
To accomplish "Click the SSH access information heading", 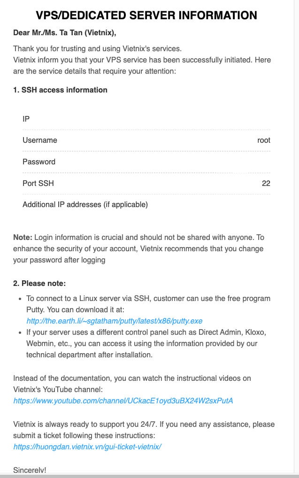I will 61,90.
